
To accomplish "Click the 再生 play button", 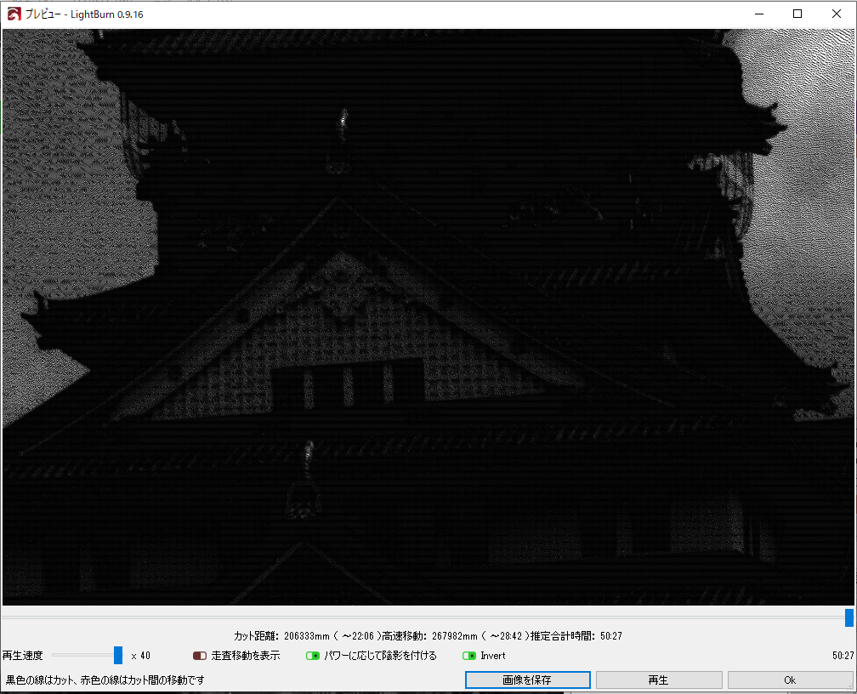I will pos(659,680).
